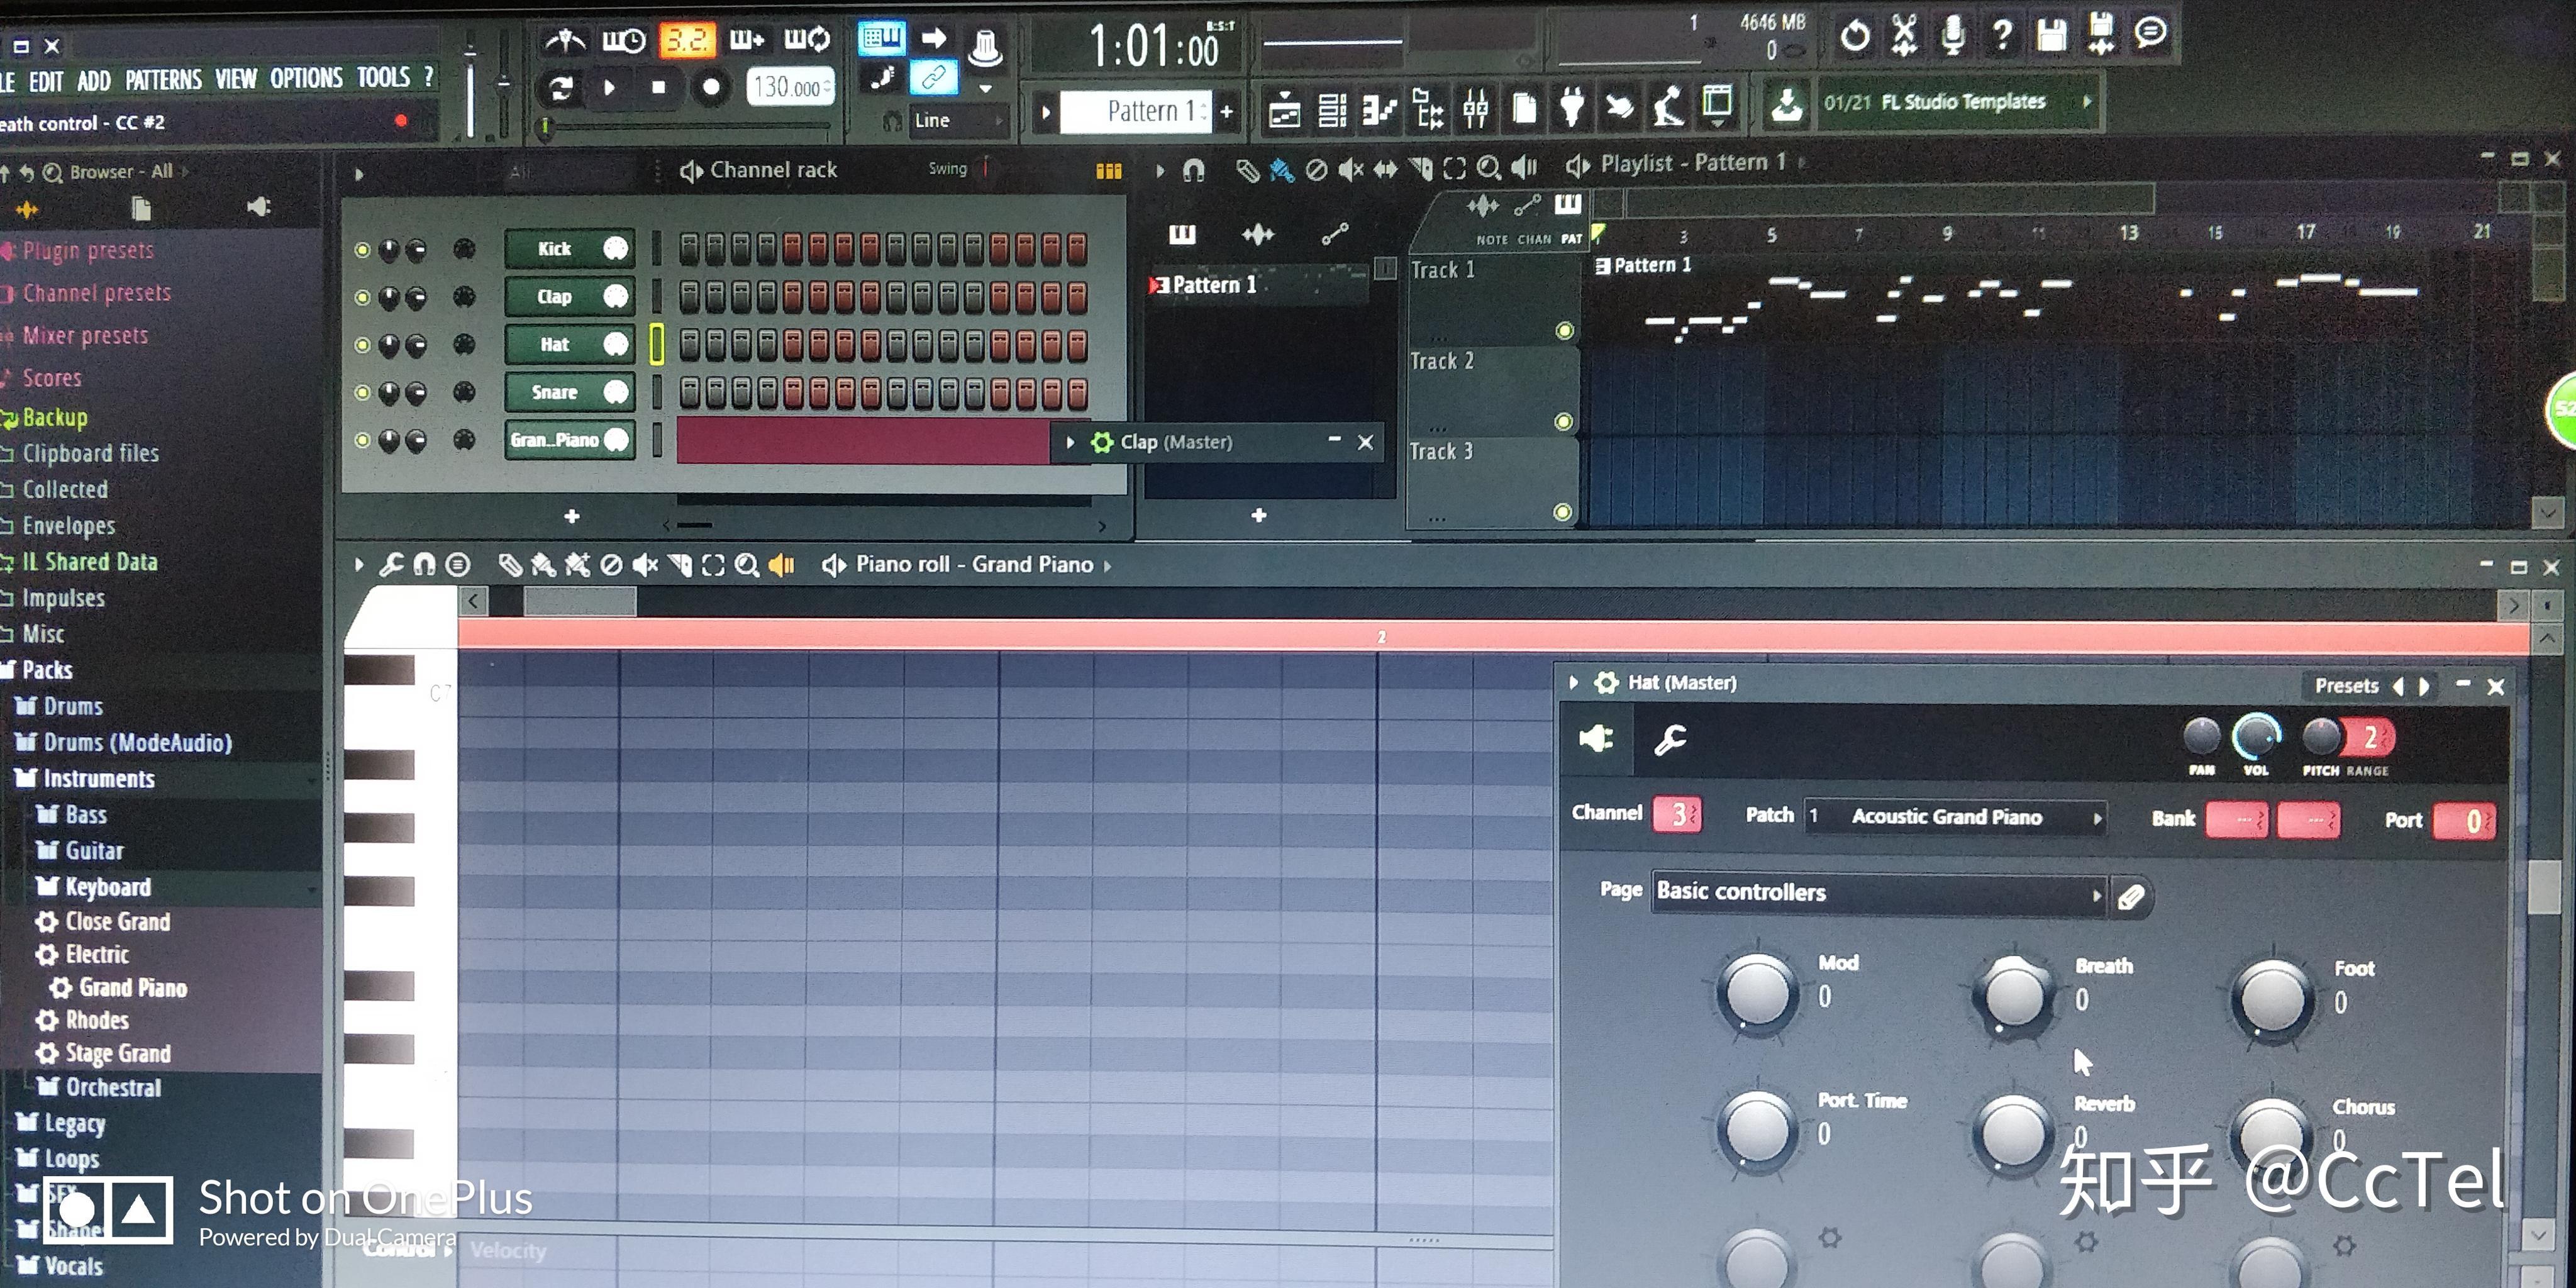Toggle mute LED for Kick channel
2576x1288 pixels.
(362, 249)
